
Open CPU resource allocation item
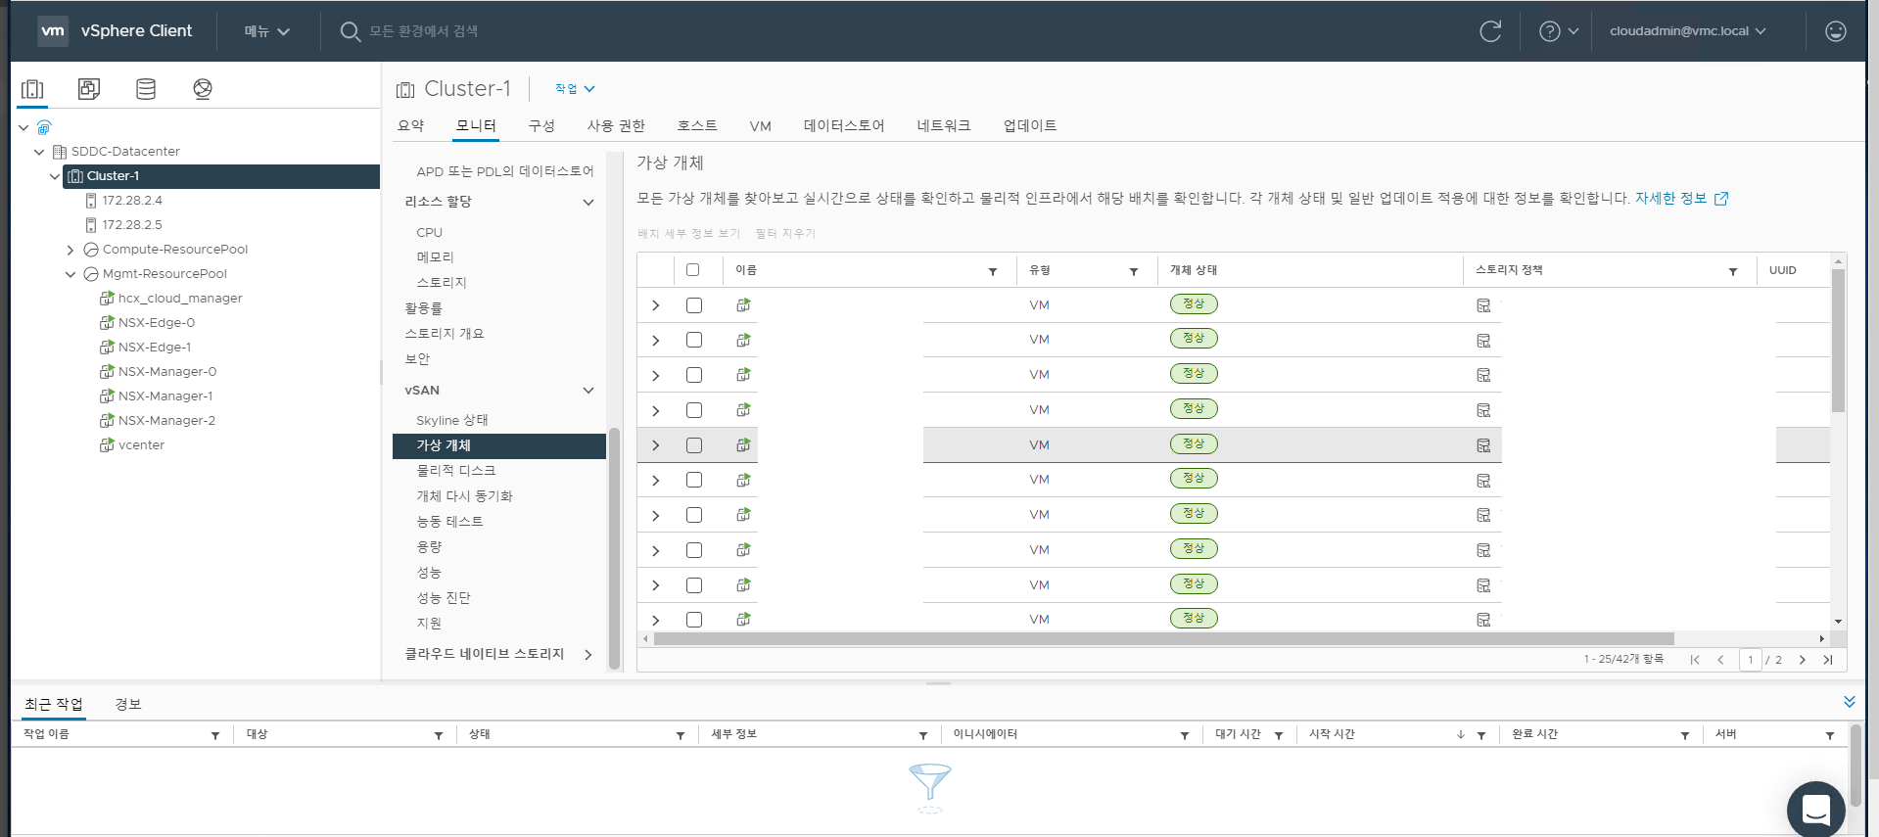pyautogui.click(x=429, y=233)
